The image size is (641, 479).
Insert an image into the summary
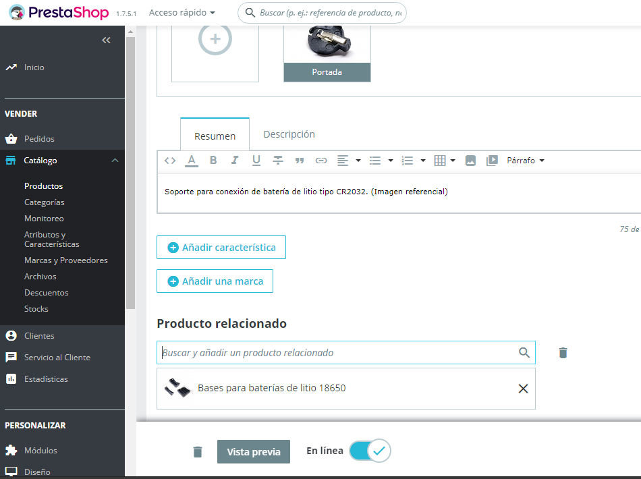(x=470, y=161)
